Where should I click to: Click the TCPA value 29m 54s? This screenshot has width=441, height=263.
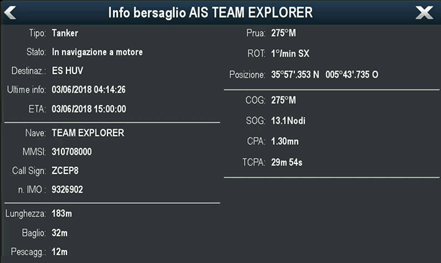286,162
